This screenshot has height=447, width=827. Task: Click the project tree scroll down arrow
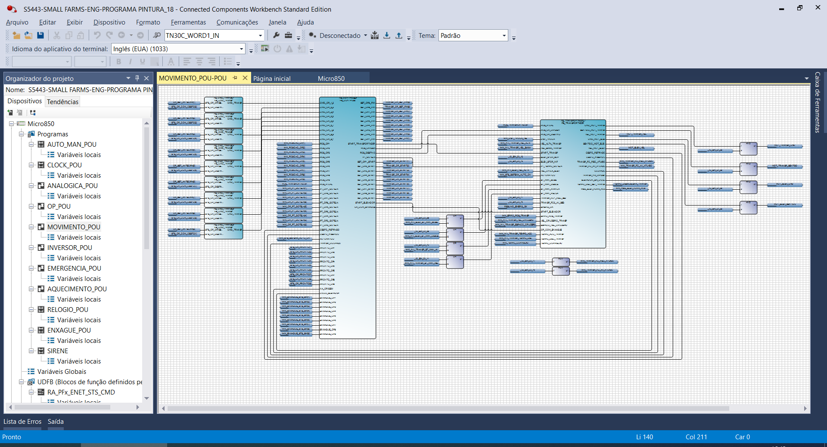click(x=146, y=398)
